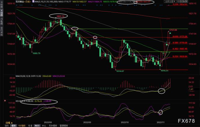Viewport: 200px width, 127px height.
Task: Click the fourth chart layout icon at top right
Action: (187, 1)
